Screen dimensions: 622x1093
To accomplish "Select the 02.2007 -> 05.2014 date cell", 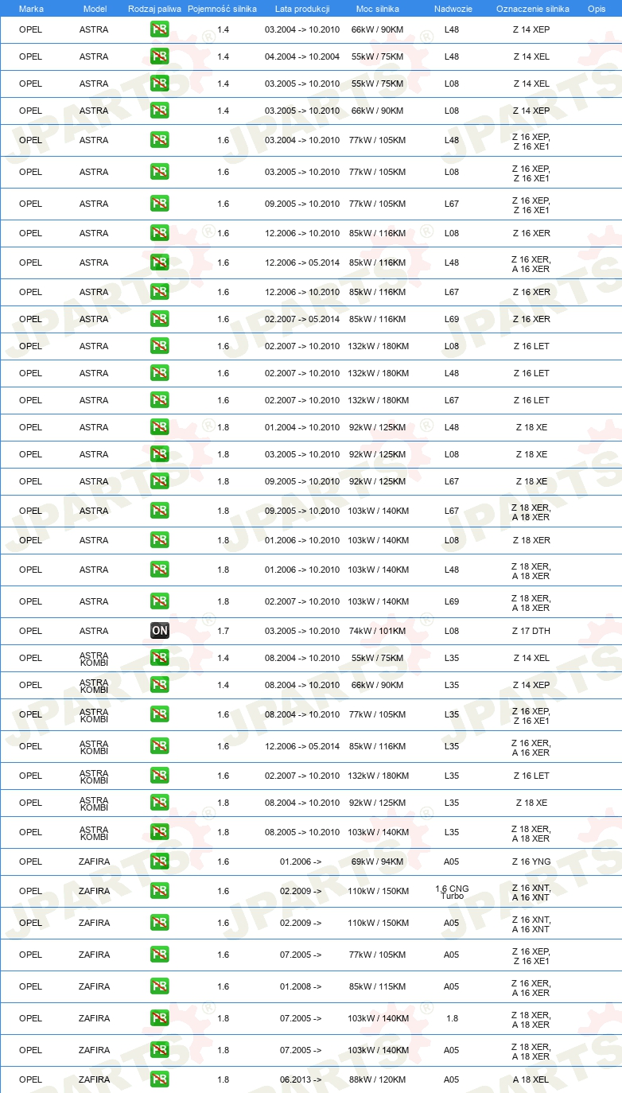I will (302, 319).
